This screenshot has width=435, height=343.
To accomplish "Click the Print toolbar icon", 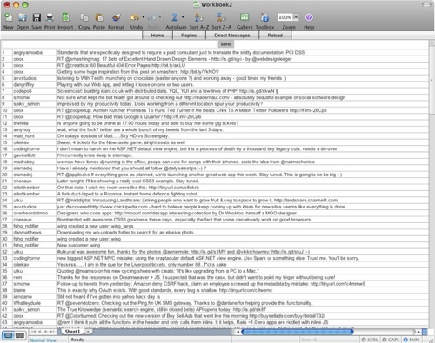I will [x=50, y=17].
